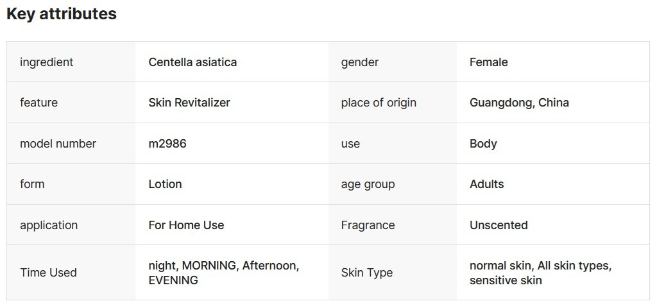Select the night, MORNING, Afternoon, EVENING text
Screen dimensions: 657x308
pyautogui.click(x=223, y=273)
